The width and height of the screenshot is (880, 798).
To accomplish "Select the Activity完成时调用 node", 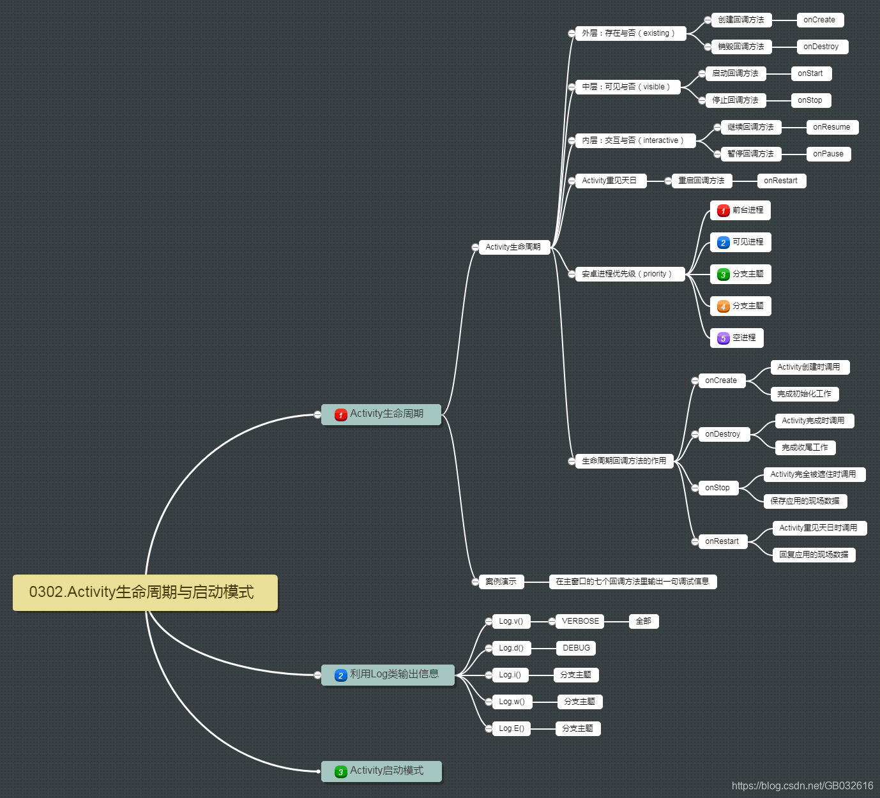I will (814, 421).
